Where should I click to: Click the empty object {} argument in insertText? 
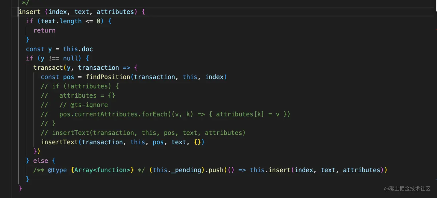pos(197,142)
